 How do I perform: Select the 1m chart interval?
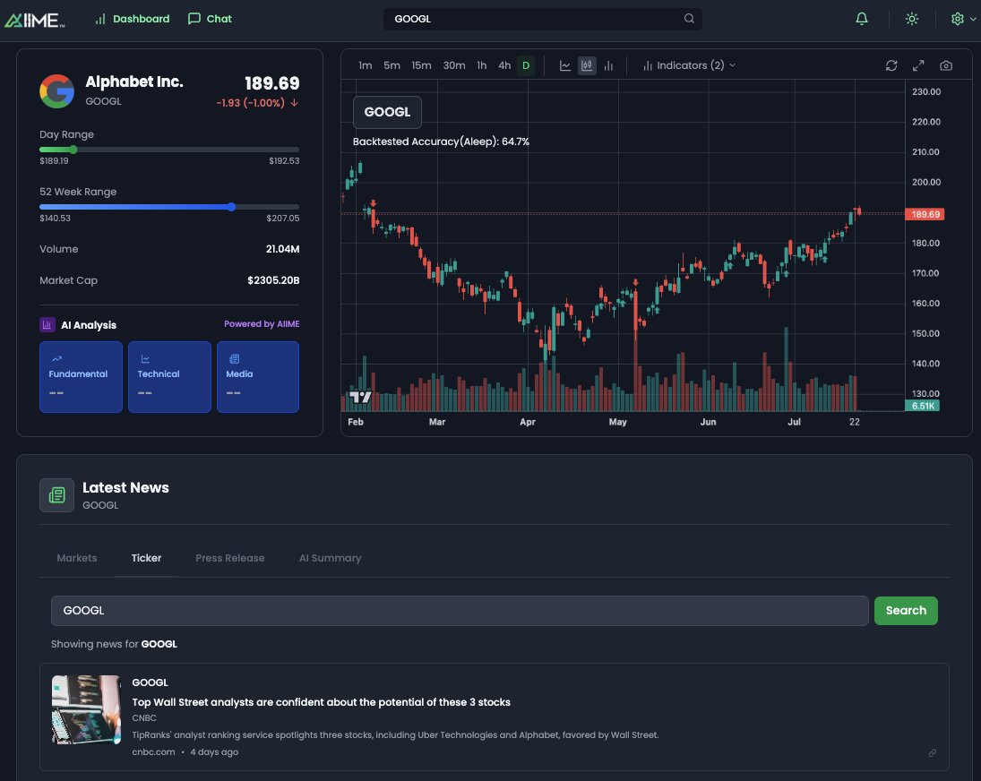click(366, 65)
